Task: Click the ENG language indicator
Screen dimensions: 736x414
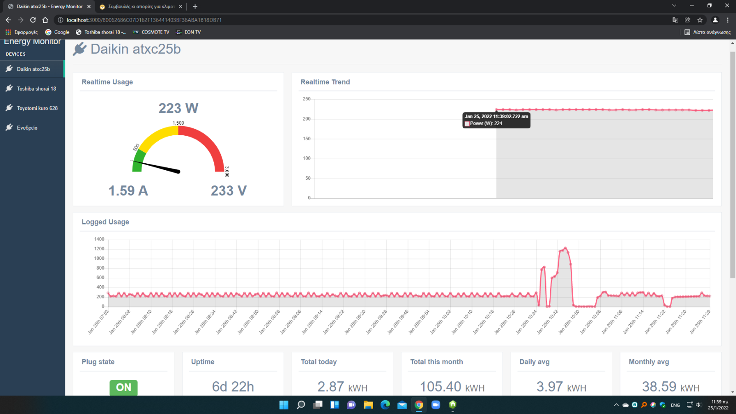Action: tap(675, 405)
